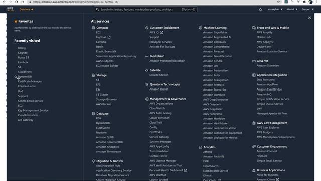Image resolution: width=321 pixels, height=181 pixels.
Task: Click the external link icon beside AWS IQ
Action: point(162,32)
